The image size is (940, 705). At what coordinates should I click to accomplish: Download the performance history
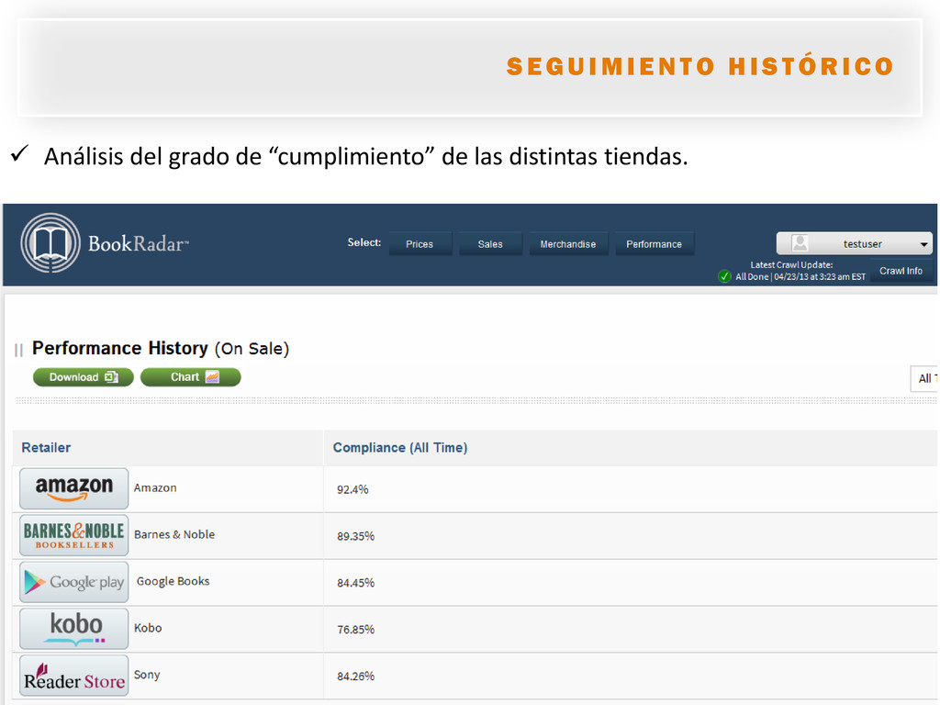coord(84,377)
